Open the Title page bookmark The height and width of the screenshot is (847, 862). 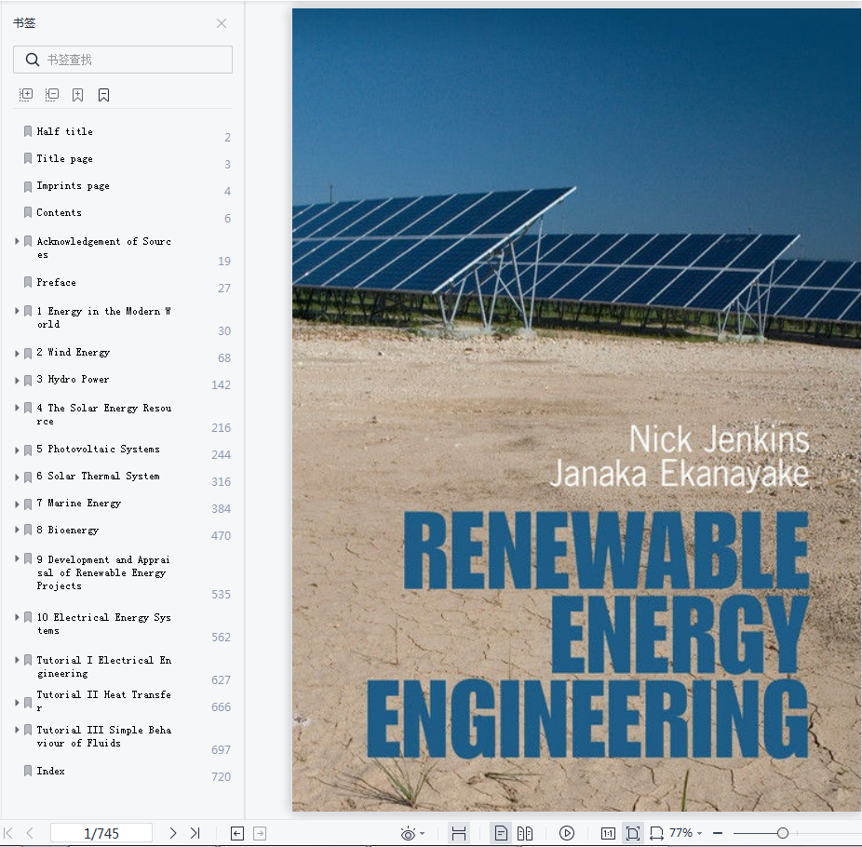(64, 159)
